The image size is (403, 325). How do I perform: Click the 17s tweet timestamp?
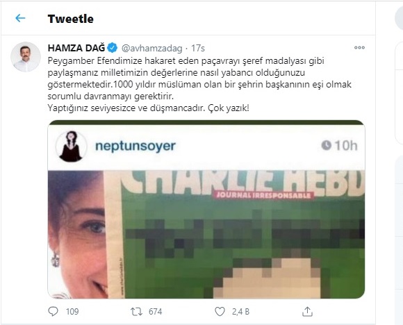pos(198,48)
